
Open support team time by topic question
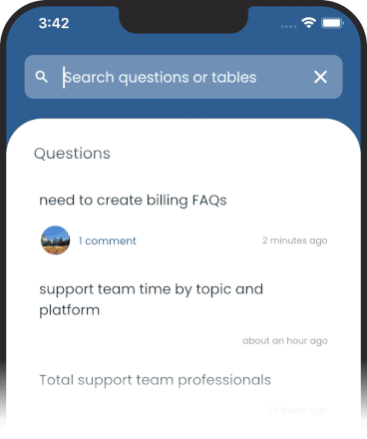(151, 299)
